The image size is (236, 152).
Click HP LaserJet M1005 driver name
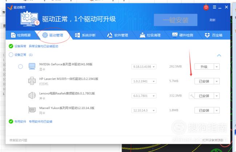point(69,79)
